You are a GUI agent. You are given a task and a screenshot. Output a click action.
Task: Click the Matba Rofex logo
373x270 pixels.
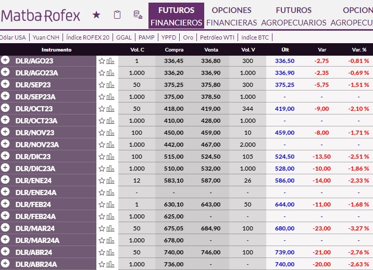pyautogui.click(x=41, y=15)
